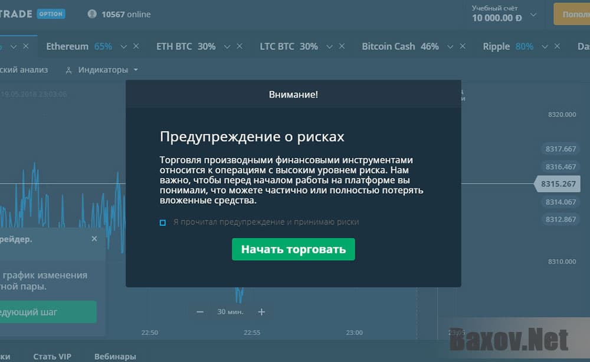This screenshot has width=590, height=362.
Task: Dismiss the tutorial tooltip with its X
Action: [94, 239]
